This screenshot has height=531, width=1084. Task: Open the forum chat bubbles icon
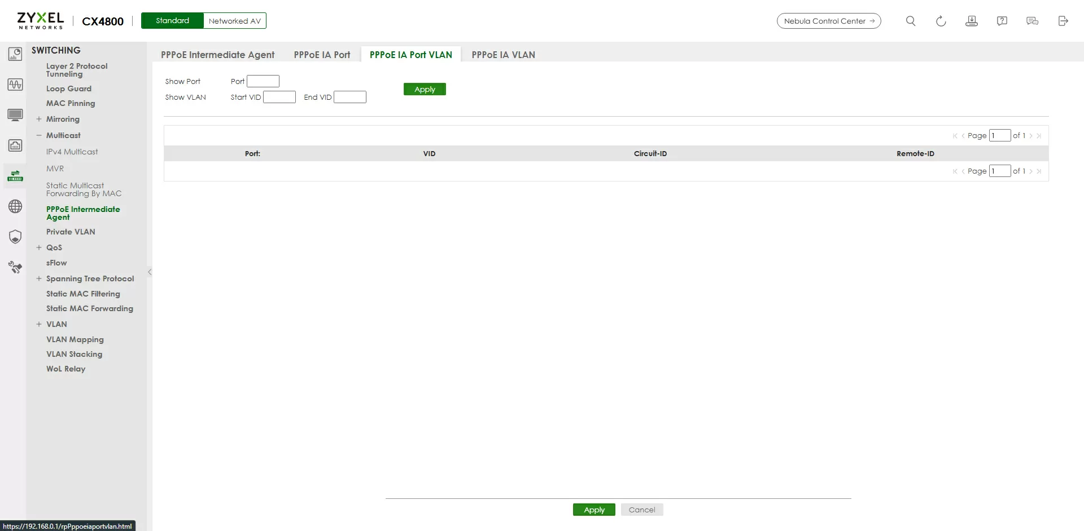[x=1032, y=21]
